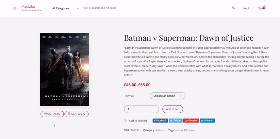This screenshot has width=280, height=139.
Task: Click the magenta search magnifier icon
Action: 233,8
